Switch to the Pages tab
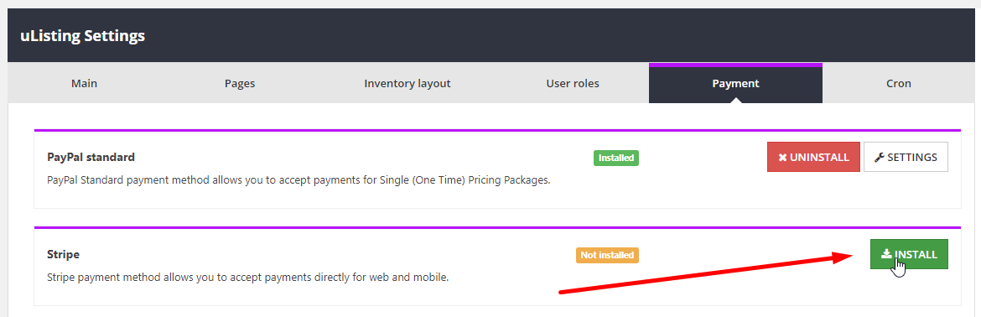 [x=240, y=83]
